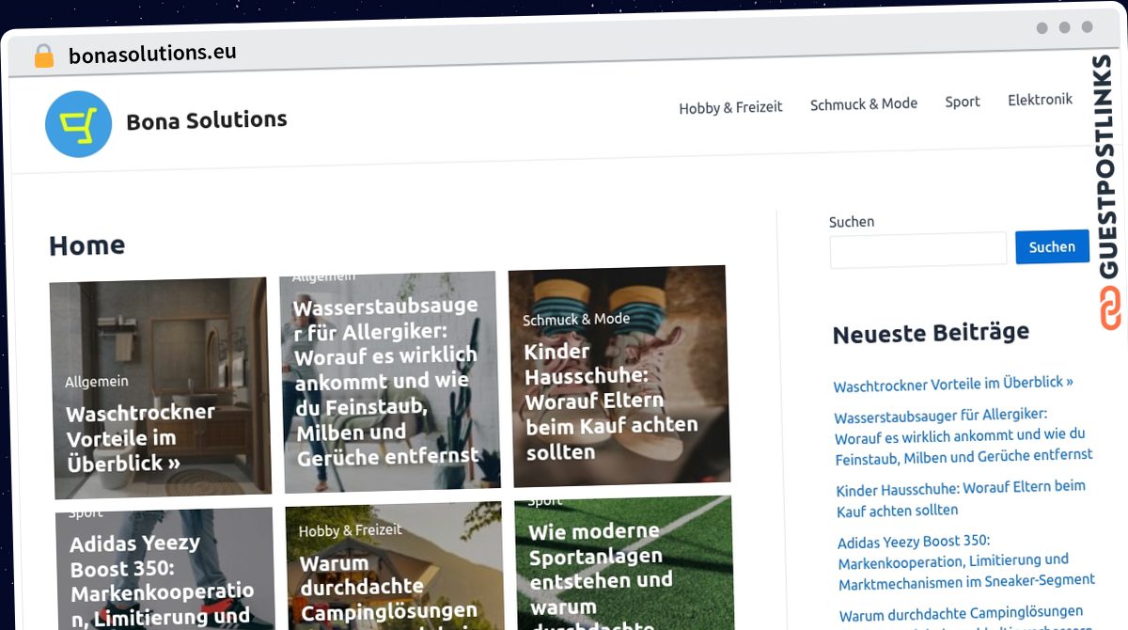Open the Schmuck & Mode menu

pos(864,103)
